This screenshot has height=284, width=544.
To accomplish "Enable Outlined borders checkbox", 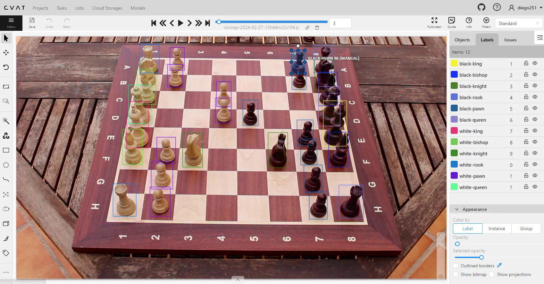I will tap(456, 266).
